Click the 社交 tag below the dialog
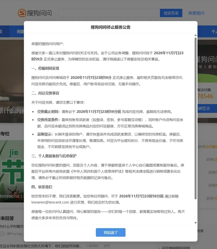This screenshot has height=249, width=217. click(x=106, y=246)
